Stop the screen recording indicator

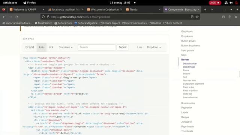click(x=215, y=3)
